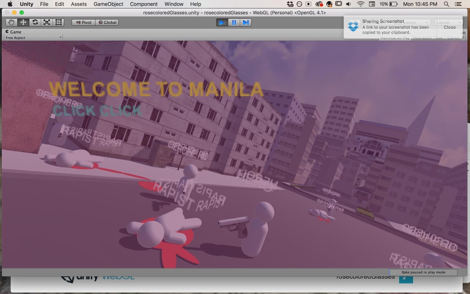Select the Hand tool
This screenshot has height=294, width=470.
pos(11,22)
